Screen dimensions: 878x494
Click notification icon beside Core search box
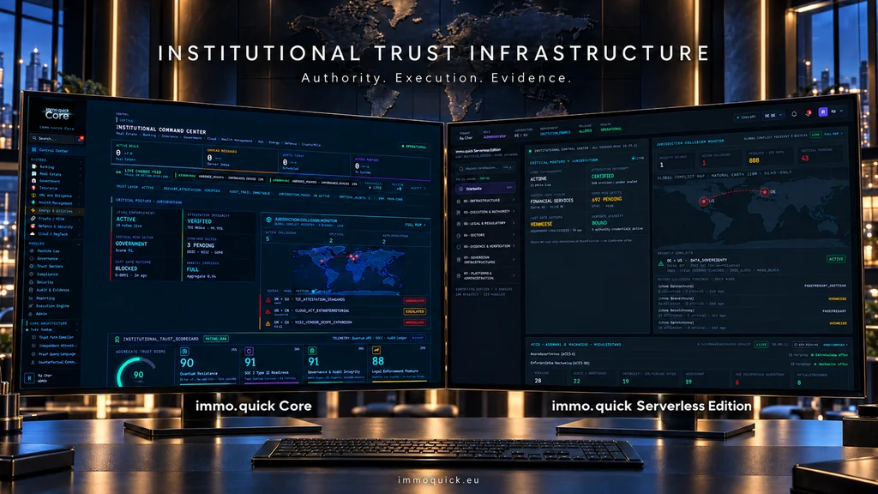point(80,139)
